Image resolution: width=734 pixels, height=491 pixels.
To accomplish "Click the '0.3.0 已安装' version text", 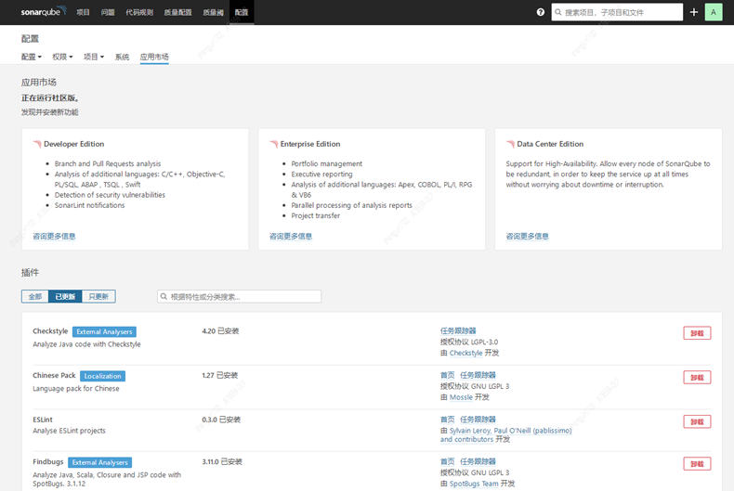I will 221,420.
